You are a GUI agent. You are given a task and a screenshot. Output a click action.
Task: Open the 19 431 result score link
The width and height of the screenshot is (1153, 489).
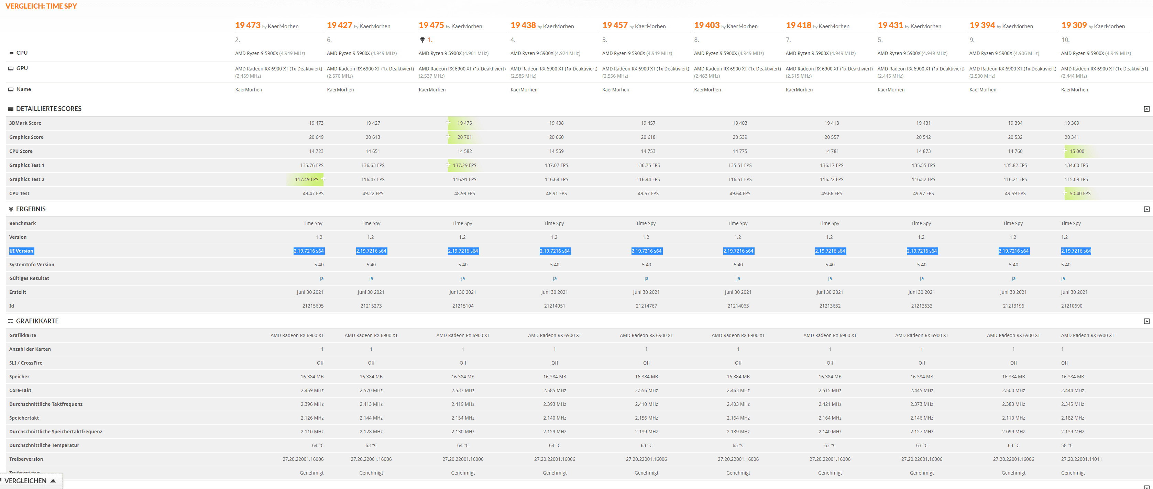890,25
